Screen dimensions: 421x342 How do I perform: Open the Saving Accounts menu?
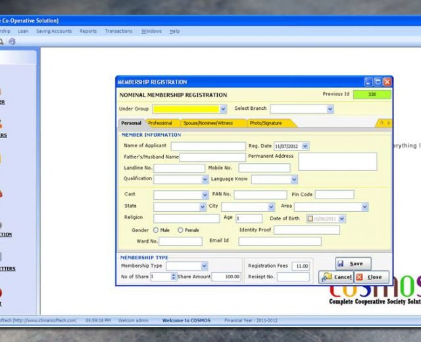(54, 31)
